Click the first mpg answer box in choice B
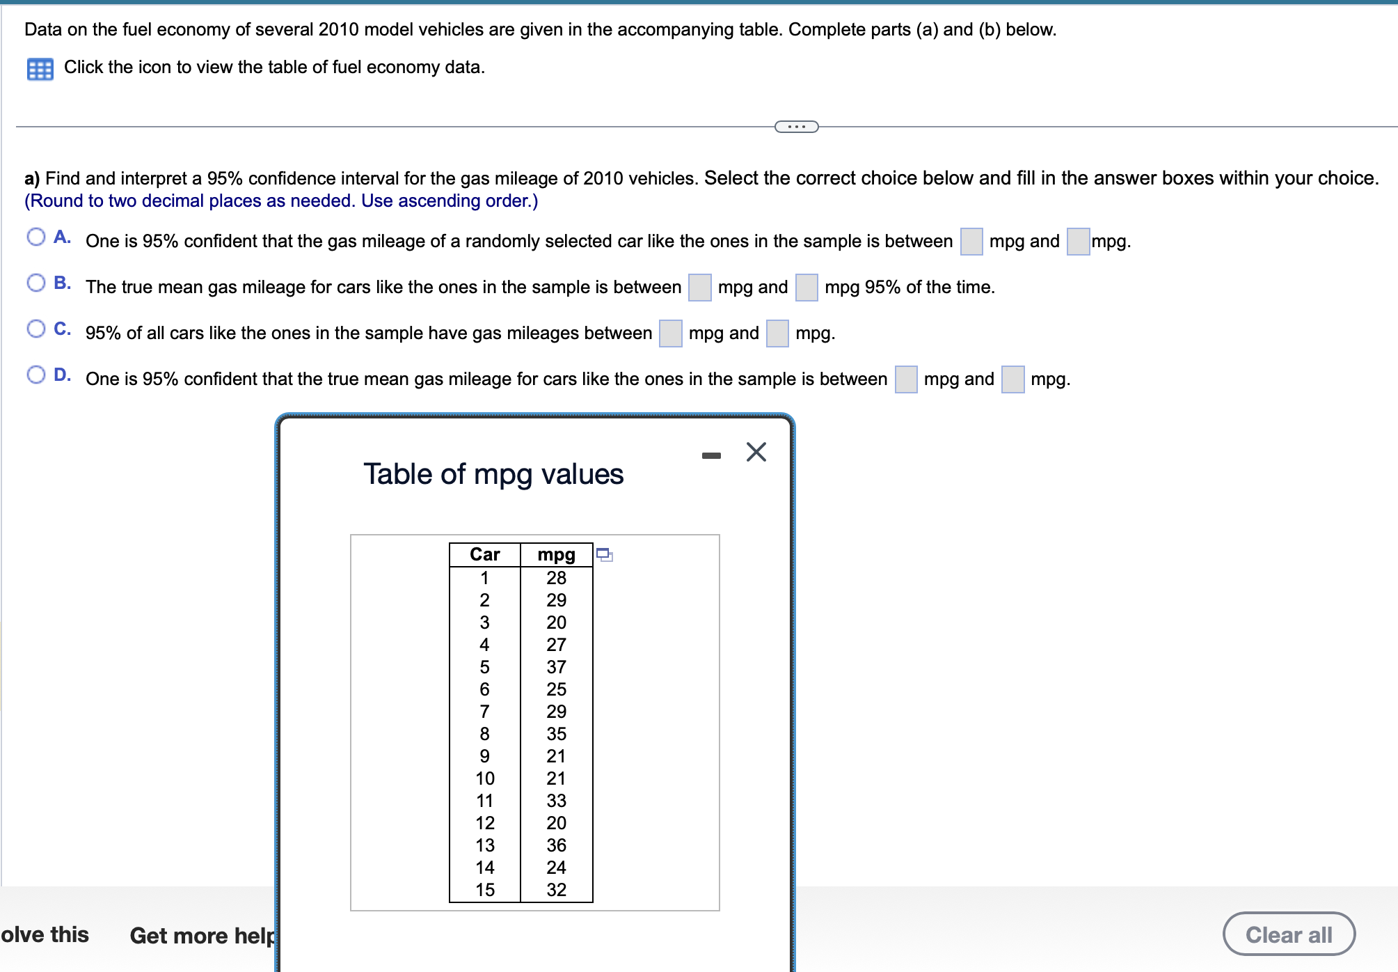 click(699, 287)
